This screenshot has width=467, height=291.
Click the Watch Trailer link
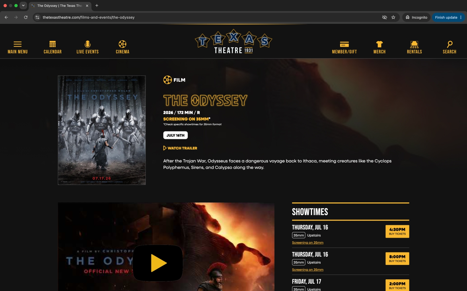(x=180, y=148)
